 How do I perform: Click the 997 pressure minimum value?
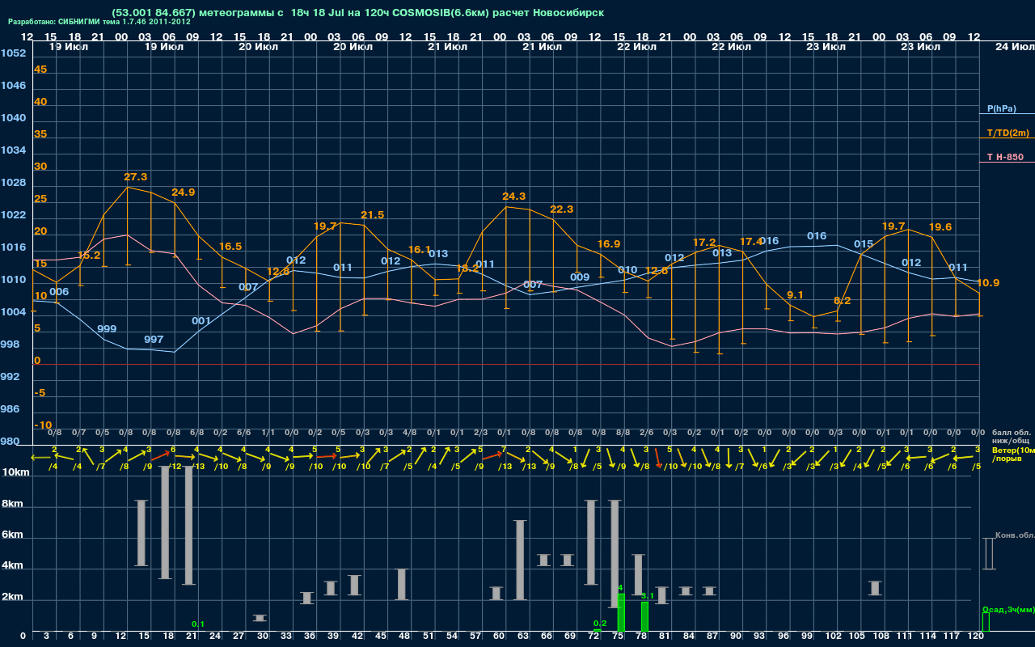point(154,339)
